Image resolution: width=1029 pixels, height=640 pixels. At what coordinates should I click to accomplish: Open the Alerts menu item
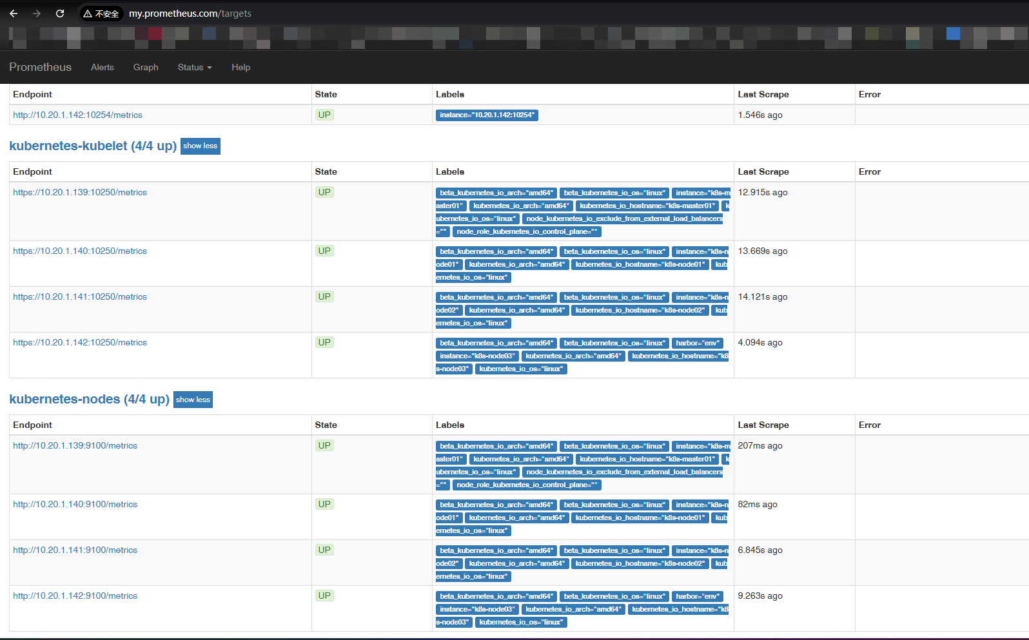pos(103,67)
